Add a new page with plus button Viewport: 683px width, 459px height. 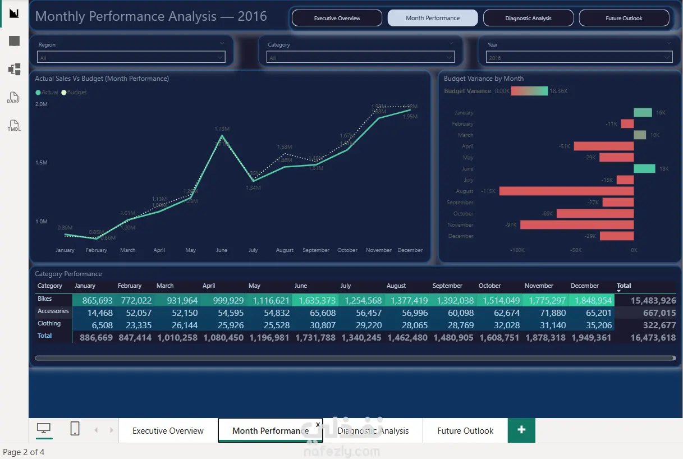[521, 430]
